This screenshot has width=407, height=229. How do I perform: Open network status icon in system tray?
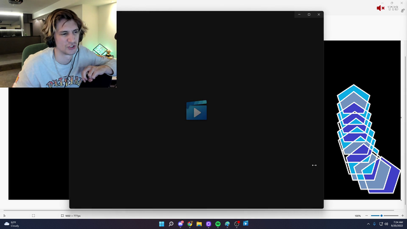click(381, 224)
